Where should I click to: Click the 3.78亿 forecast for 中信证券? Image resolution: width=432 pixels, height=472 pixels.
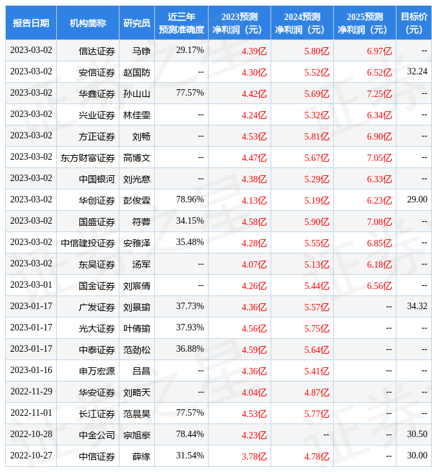[x=254, y=456]
